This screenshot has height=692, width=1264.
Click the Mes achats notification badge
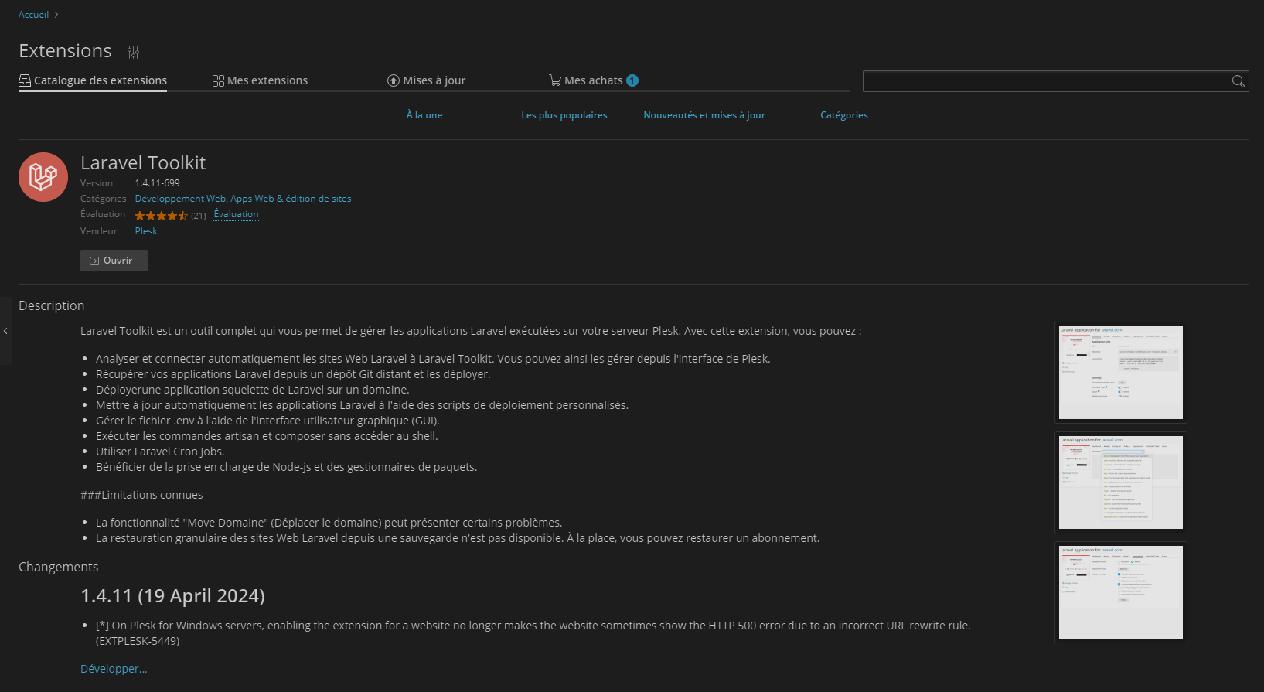(632, 80)
